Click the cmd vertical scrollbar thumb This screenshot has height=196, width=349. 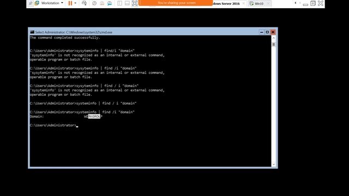(x=274, y=45)
